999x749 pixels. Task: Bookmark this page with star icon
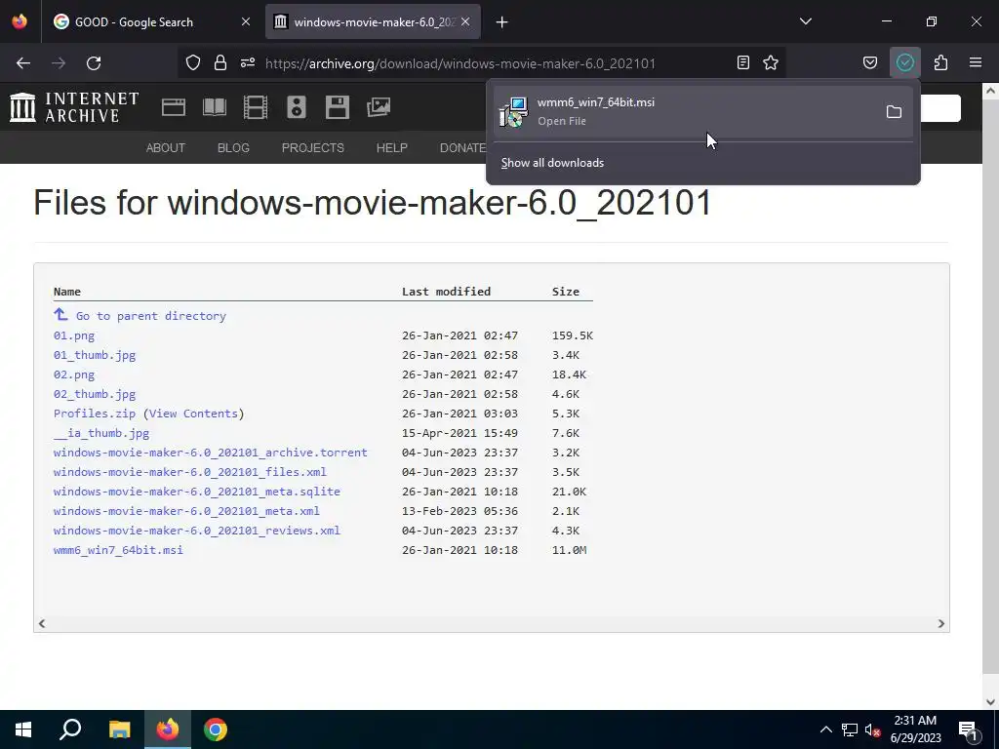point(771,62)
